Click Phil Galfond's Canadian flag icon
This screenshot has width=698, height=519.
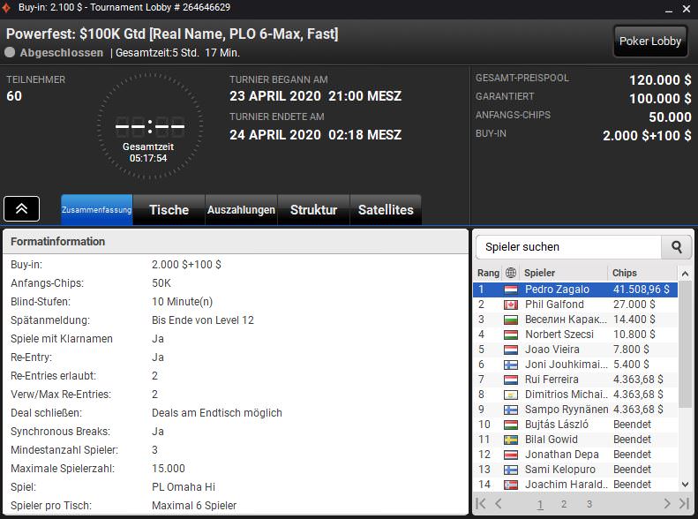pyautogui.click(x=510, y=305)
